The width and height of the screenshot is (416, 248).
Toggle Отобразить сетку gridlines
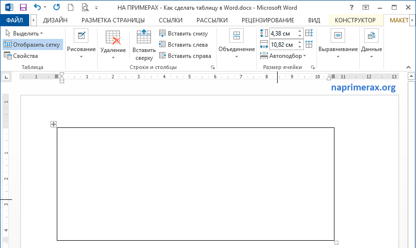click(33, 45)
